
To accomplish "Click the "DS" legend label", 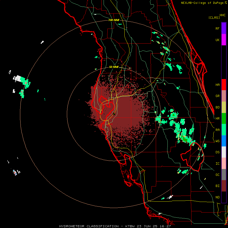I will tap(217, 152).
